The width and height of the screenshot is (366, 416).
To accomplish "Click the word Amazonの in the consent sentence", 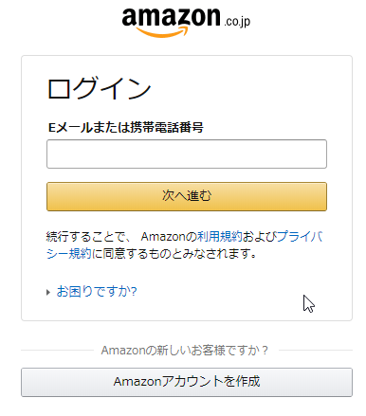I will coord(169,236).
